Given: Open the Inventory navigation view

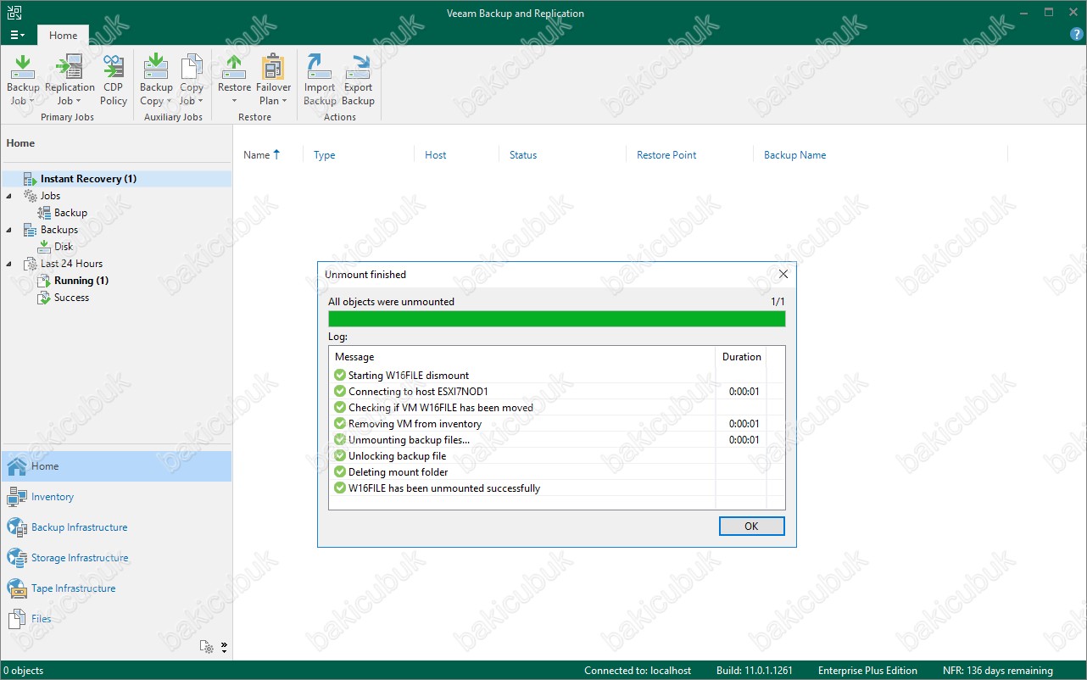Looking at the screenshot, I should click(x=116, y=497).
